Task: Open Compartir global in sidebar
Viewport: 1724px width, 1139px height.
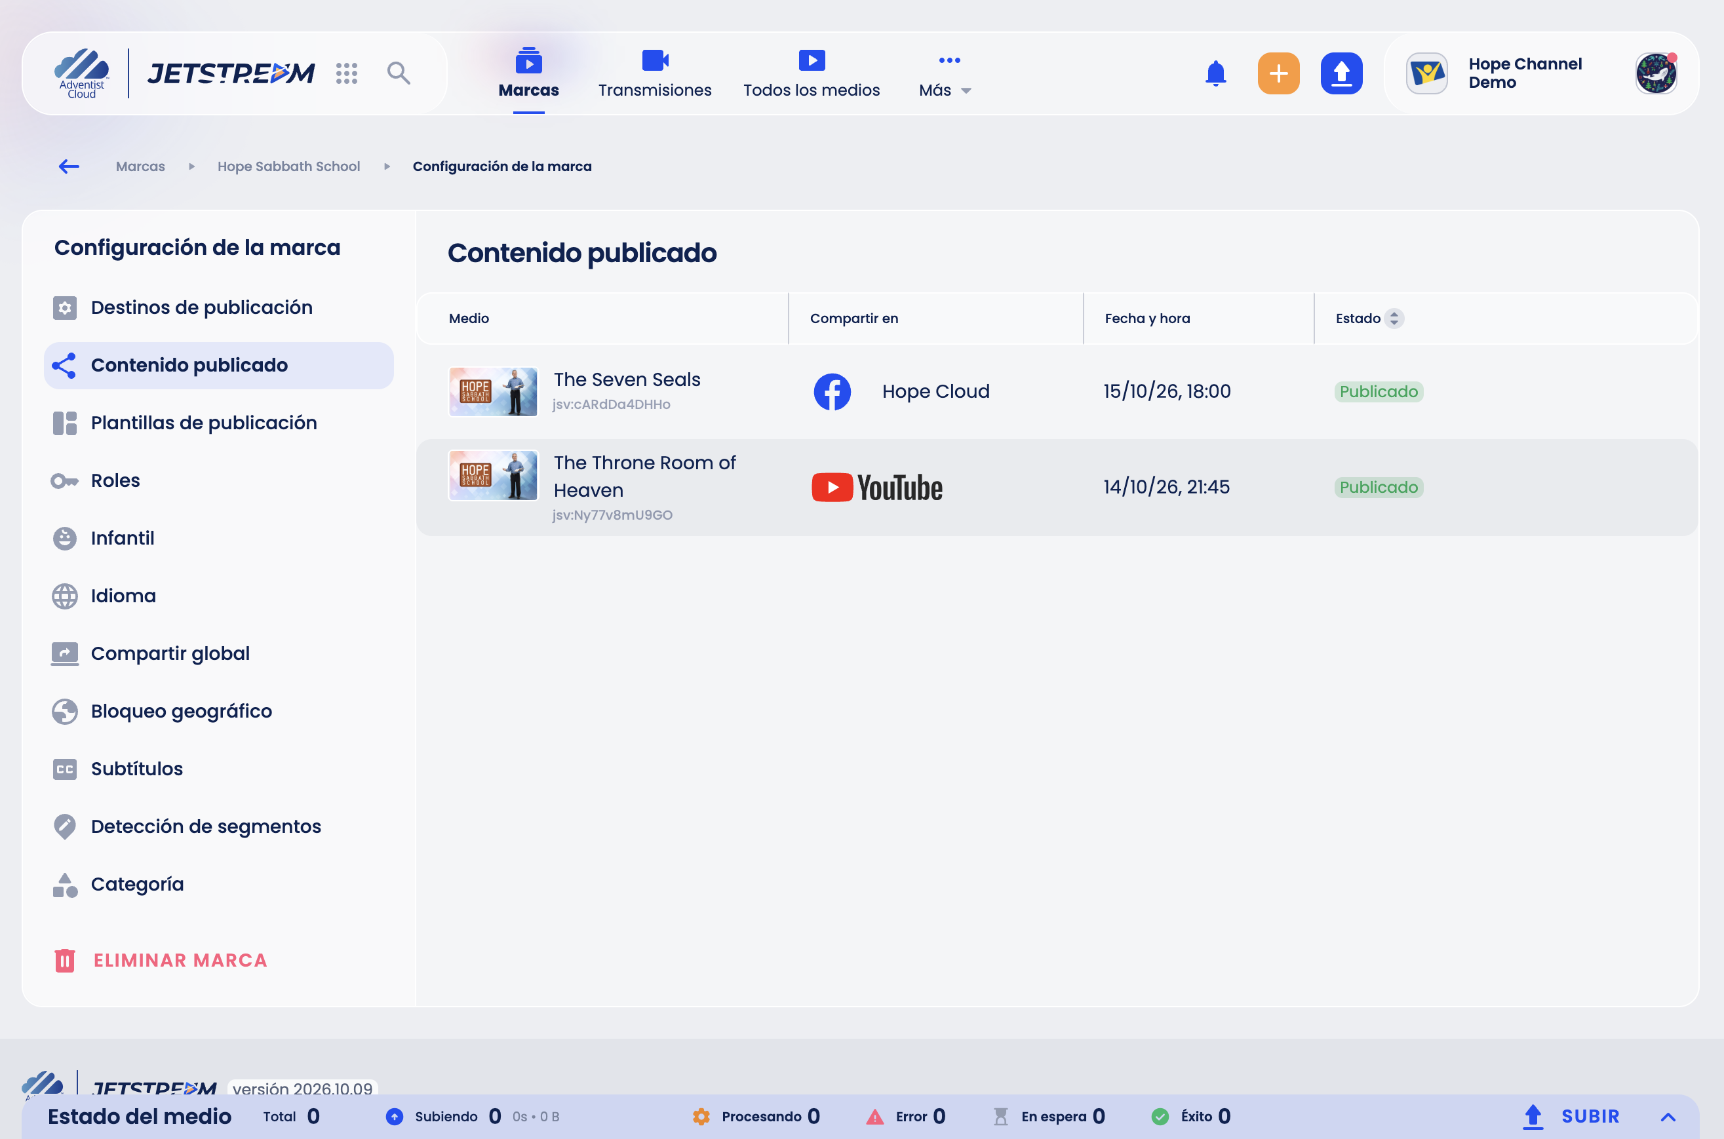Action: tap(219, 654)
